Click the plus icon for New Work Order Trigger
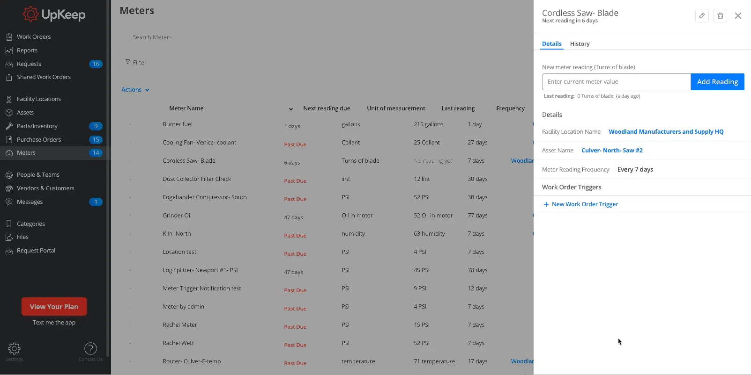 tap(546, 204)
